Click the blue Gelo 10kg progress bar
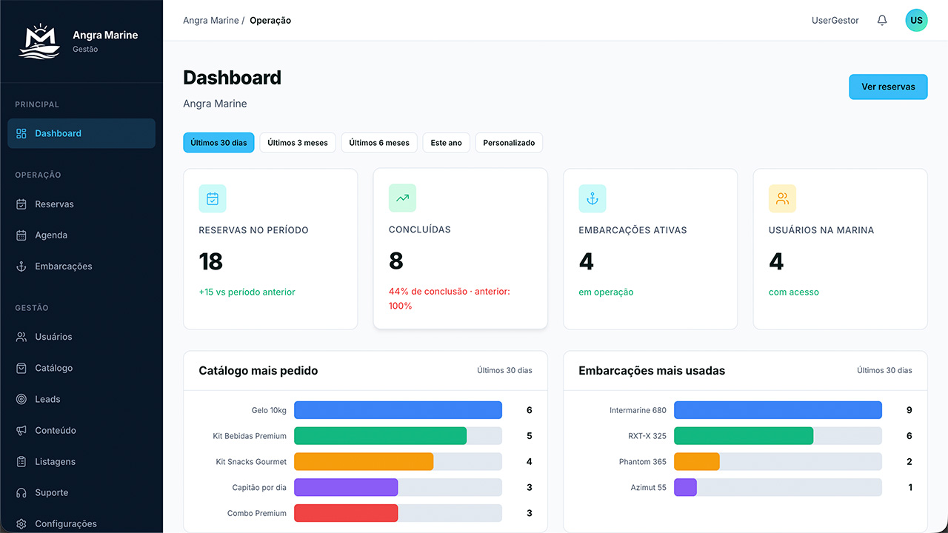Image resolution: width=948 pixels, height=533 pixels. click(398, 410)
